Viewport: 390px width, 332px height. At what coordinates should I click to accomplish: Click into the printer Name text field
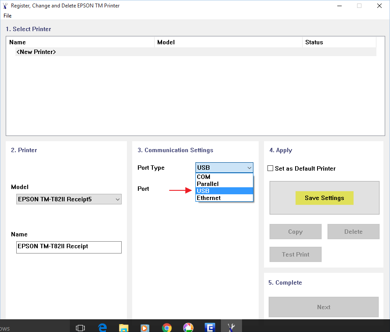tap(69, 247)
